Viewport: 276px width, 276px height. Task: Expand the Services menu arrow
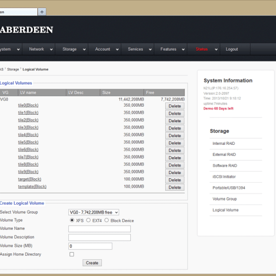(x=150, y=50)
